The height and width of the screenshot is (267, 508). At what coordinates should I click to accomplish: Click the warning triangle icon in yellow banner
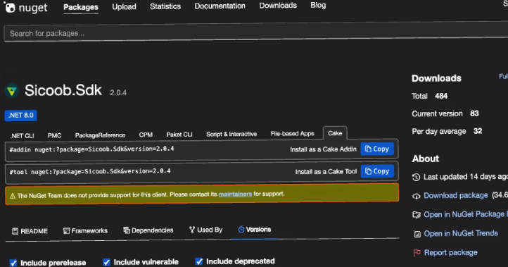[x=13, y=196]
